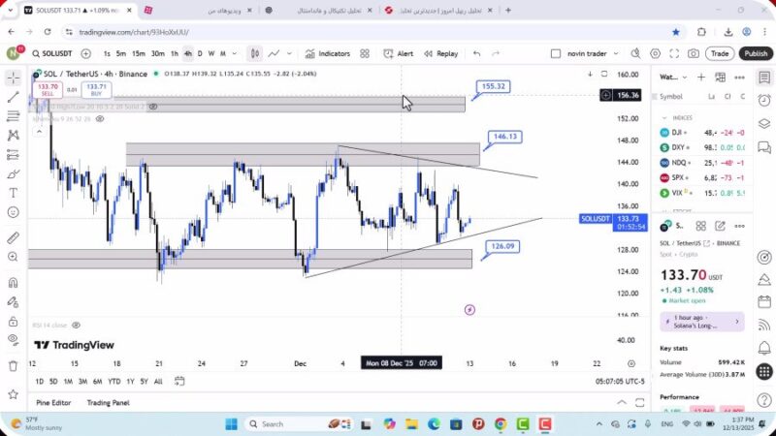Open the timeframe interval dropdown arrow

[x=234, y=53]
